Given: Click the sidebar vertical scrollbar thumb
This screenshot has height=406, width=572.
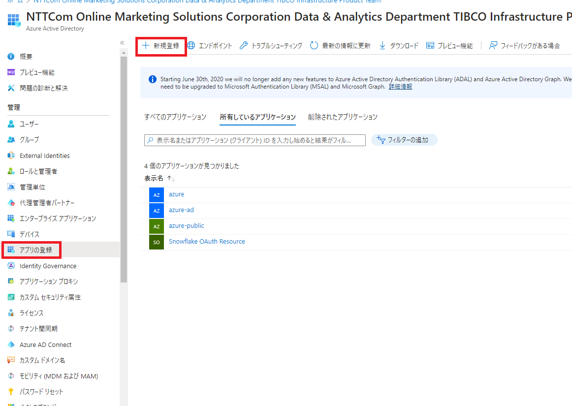Looking at the screenshot, I should [124, 169].
